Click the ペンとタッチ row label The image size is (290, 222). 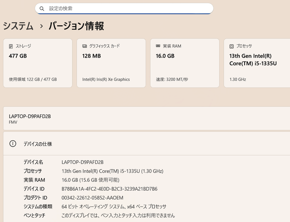pos(34,215)
